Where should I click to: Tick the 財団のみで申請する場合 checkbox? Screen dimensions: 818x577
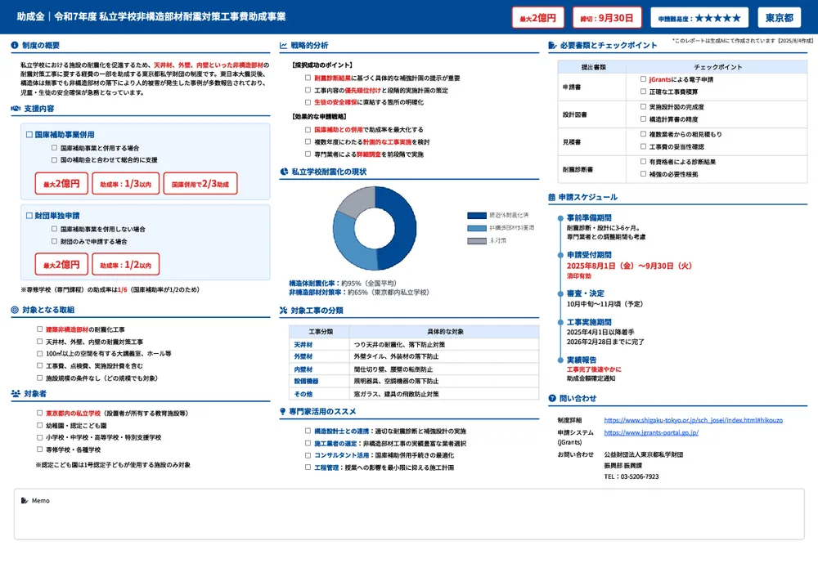[x=54, y=241]
